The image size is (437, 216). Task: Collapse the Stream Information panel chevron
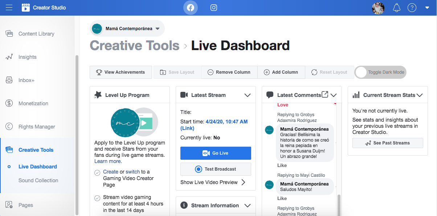[x=248, y=205]
